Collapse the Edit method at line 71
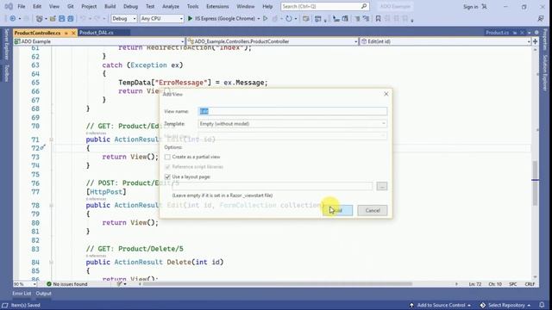The height and width of the screenshot is (310, 552). click(x=52, y=139)
